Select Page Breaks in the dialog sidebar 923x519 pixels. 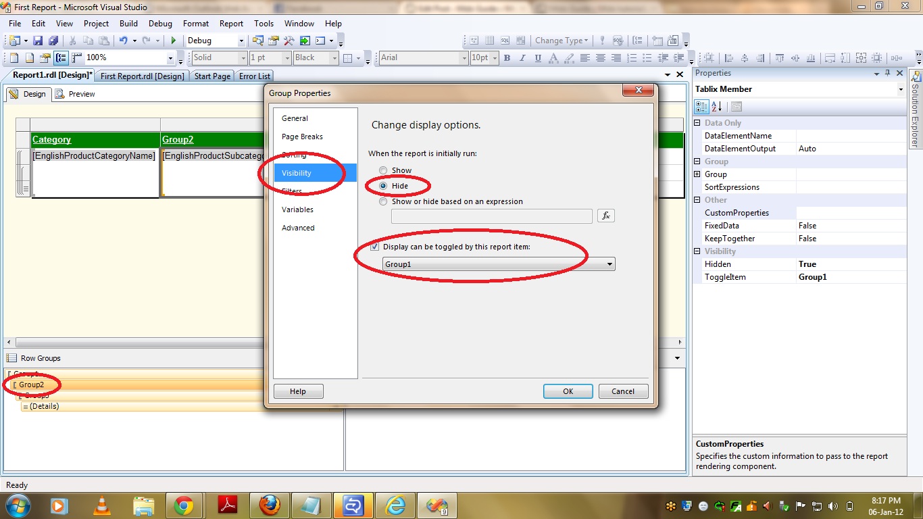302,137
